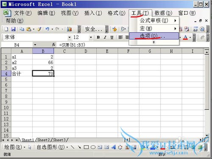
Task: Click the Copy icon
Action: [22, 29]
